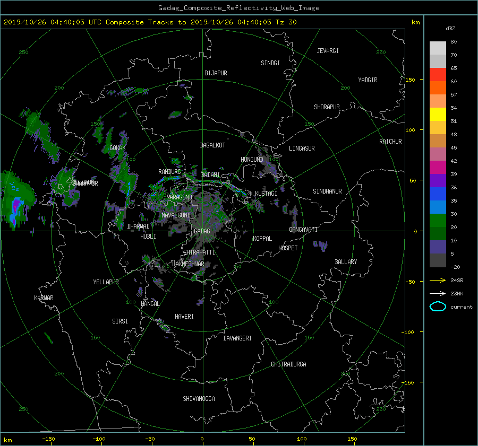Click the NARAGUND city label

[x=179, y=197]
